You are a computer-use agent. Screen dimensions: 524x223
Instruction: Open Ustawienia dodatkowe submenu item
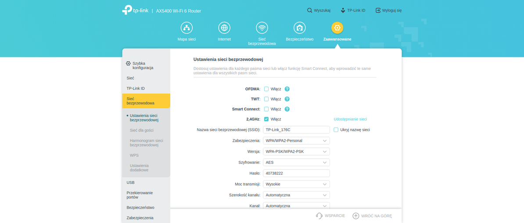(140, 168)
